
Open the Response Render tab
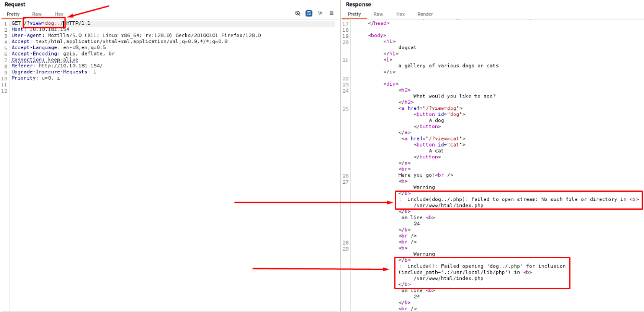[x=425, y=14]
